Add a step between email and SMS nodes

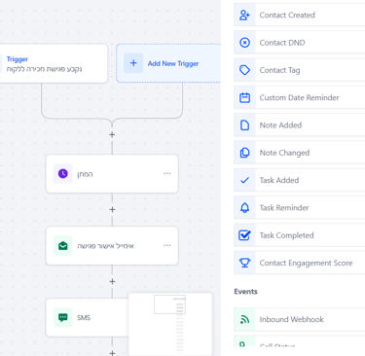[112, 281]
